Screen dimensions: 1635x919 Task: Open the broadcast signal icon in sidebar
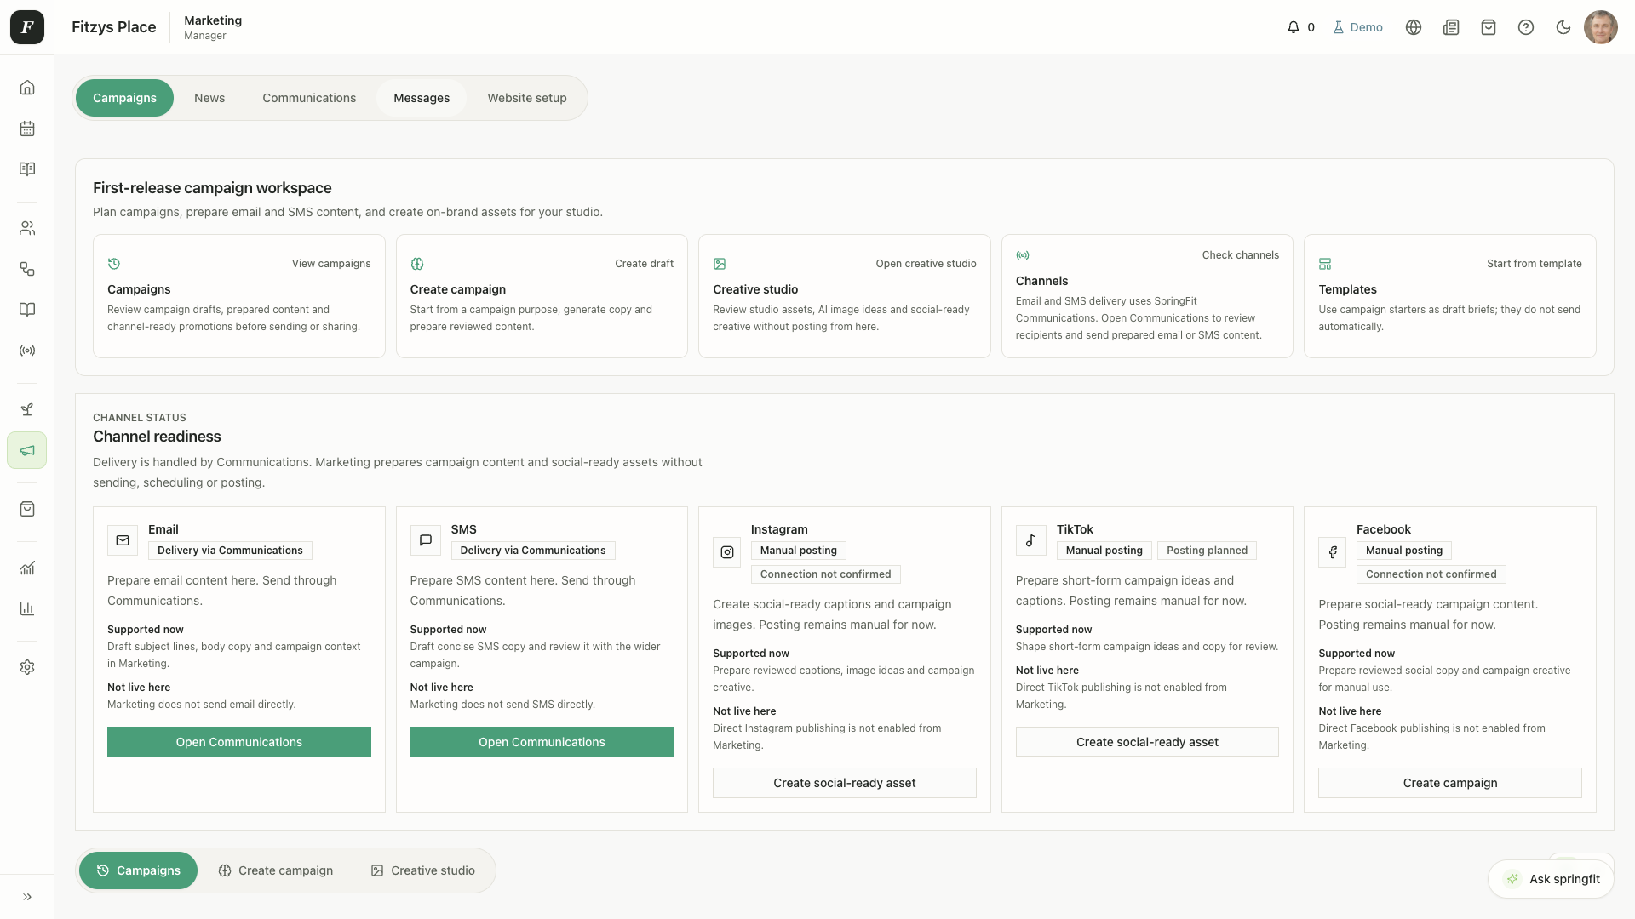pyautogui.click(x=27, y=351)
